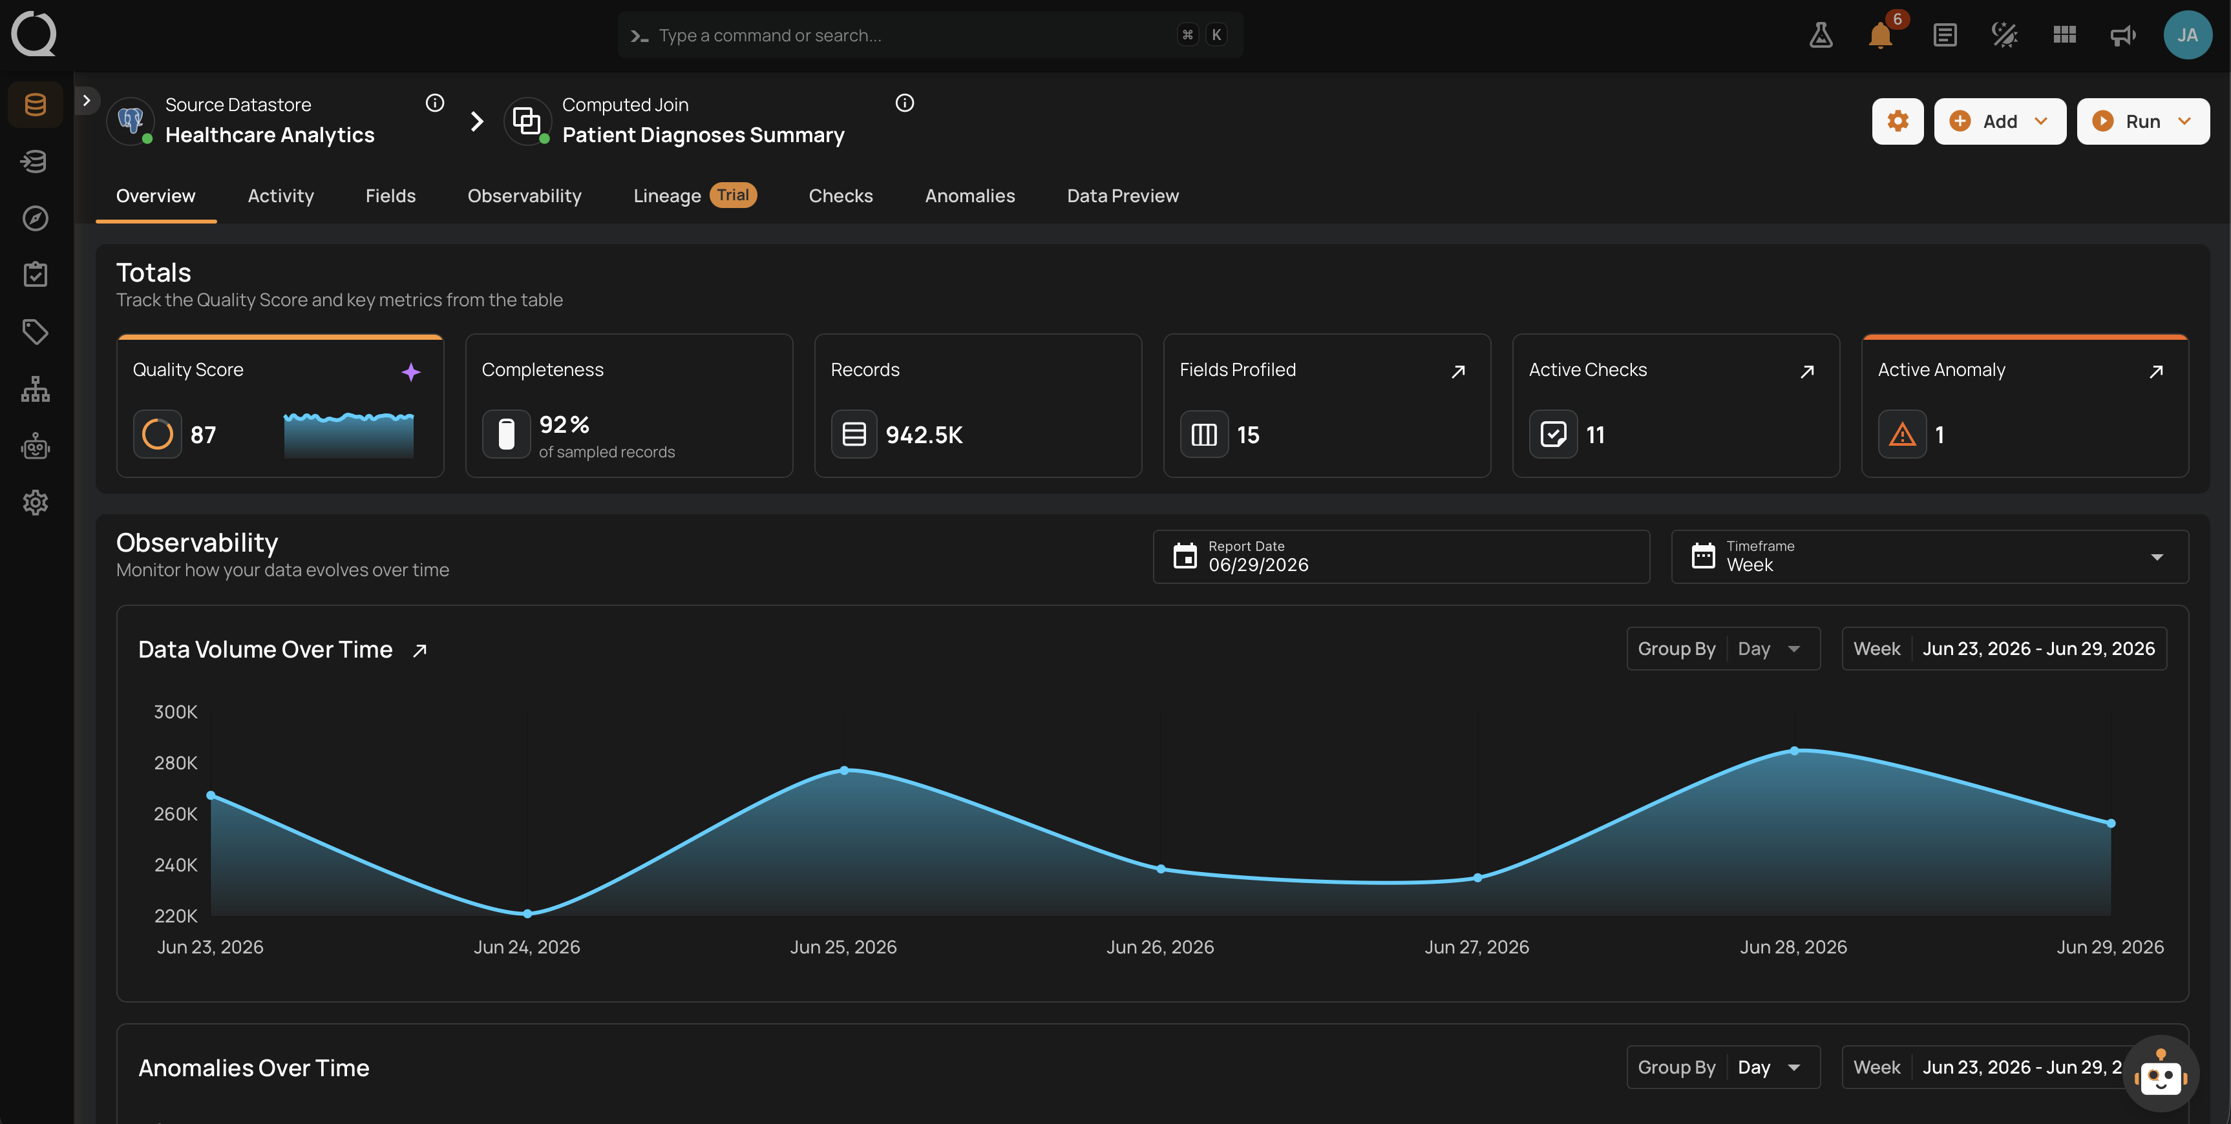Go to Healthcare Analytics datastore
The width and height of the screenshot is (2231, 1124).
pos(270,135)
